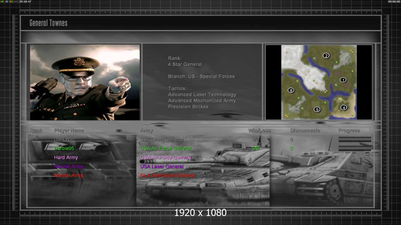The image size is (401, 225).
Task: Click the 'Tactics:' label in the info panel
Action: pos(177,88)
